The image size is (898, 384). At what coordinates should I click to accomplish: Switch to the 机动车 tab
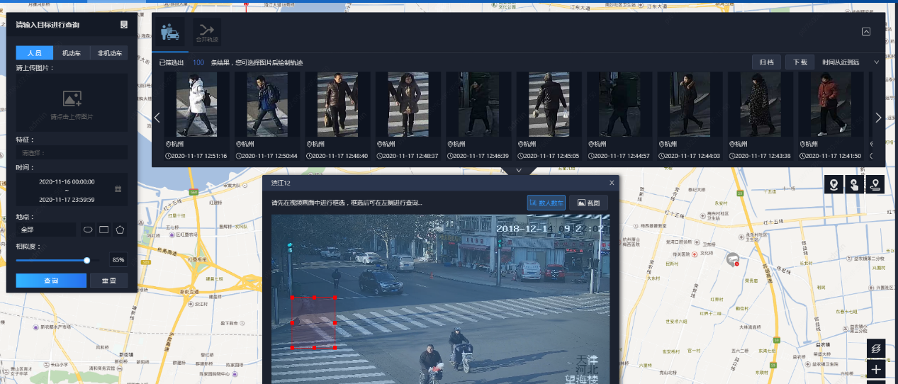pos(72,53)
